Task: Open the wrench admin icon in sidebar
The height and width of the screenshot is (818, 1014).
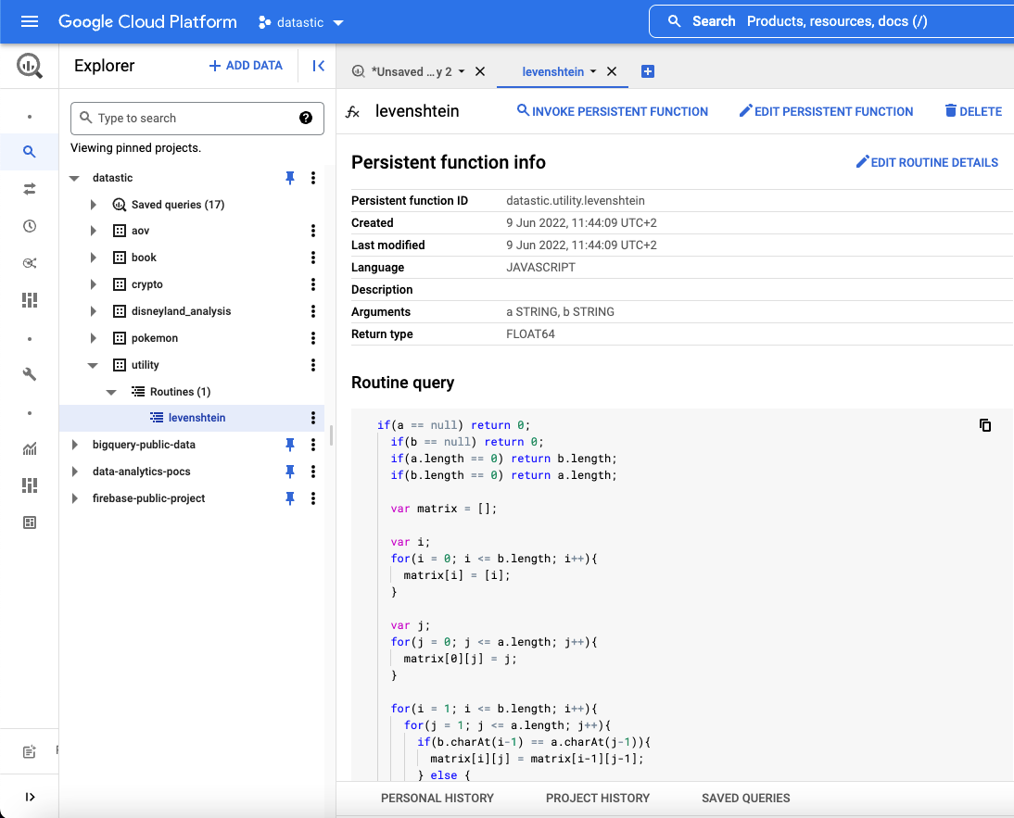Action: (x=30, y=374)
